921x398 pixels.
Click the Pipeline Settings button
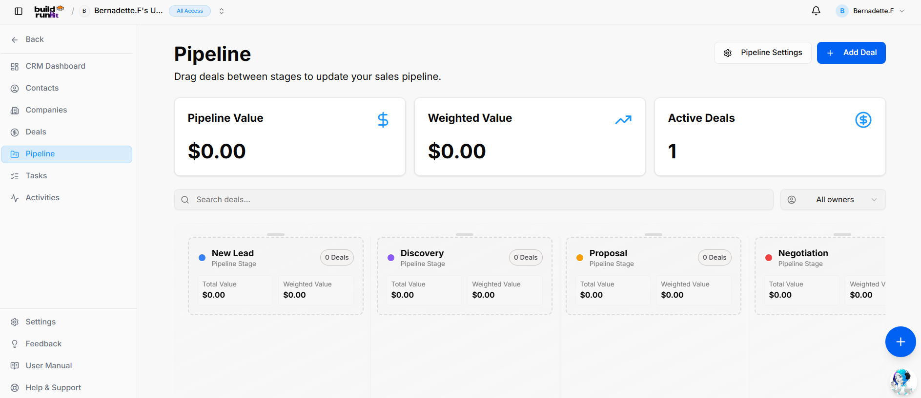point(762,53)
